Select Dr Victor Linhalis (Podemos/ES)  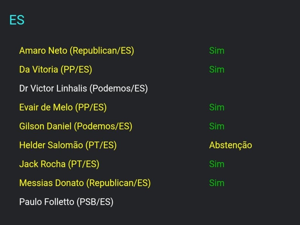click(83, 88)
